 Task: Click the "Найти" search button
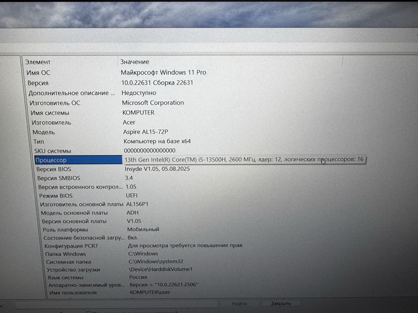click(x=239, y=304)
